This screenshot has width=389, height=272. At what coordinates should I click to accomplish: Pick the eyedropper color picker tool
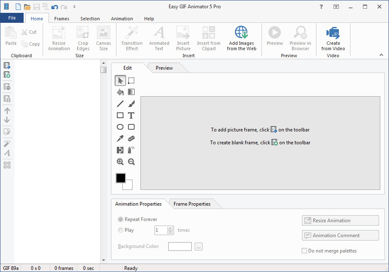click(120, 138)
